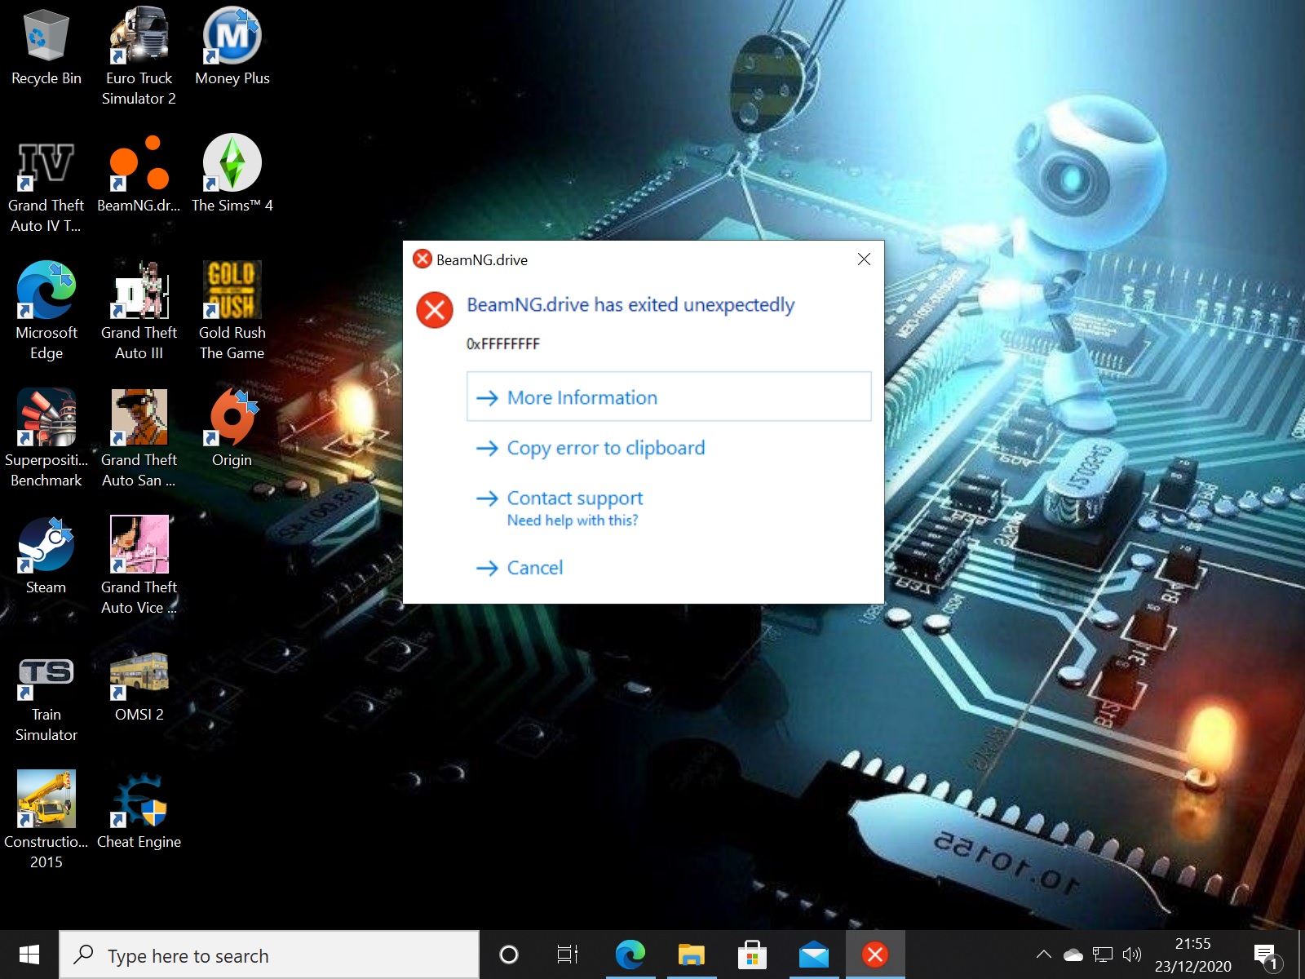The height and width of the screenshot is (979, 1305).
Task: Select Grand Theft Auto III icon
Action: point(139,312)
